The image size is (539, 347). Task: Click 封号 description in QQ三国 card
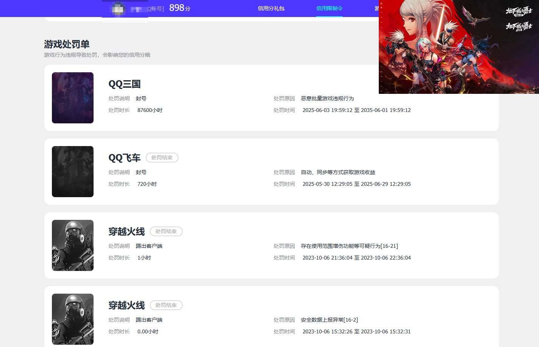pyautogui.click(x=141, y=98)
